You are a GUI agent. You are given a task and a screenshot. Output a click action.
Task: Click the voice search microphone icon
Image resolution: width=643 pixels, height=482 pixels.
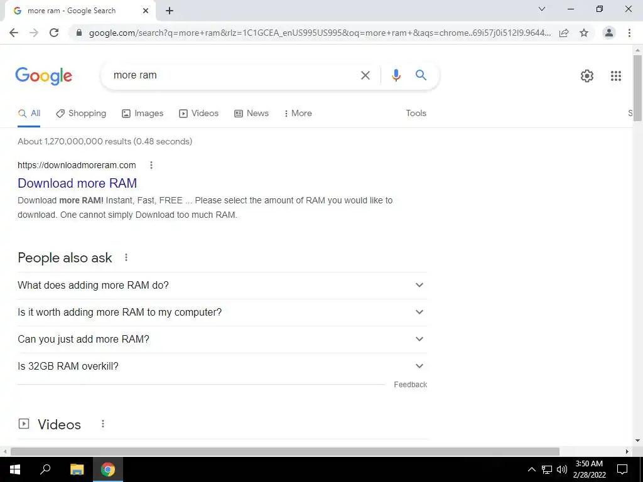coord(396,75)
